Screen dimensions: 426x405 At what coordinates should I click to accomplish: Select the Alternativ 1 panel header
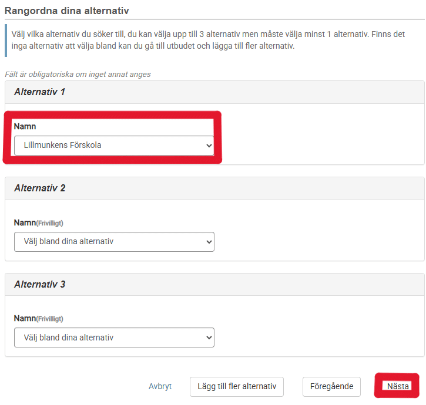point(214,92)
